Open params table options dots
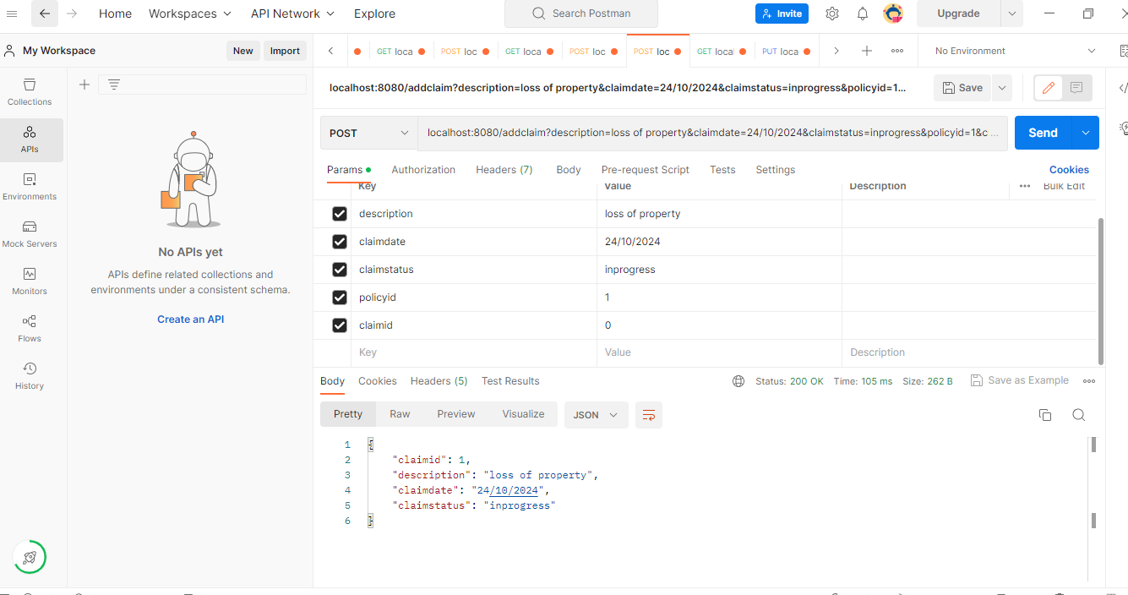The height and width of the screenshot is (595, 1128). 1025,186
